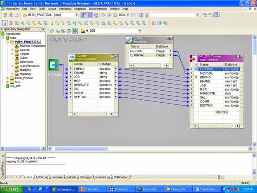Switch to the Fetch Log tab
Viewport: 257px width, 193px height.
click(x=42, y=177)
